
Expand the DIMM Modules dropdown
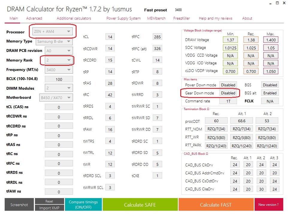59,88
